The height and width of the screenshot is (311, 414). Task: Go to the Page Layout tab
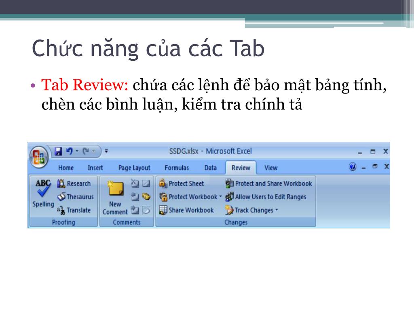coord(134,168)
